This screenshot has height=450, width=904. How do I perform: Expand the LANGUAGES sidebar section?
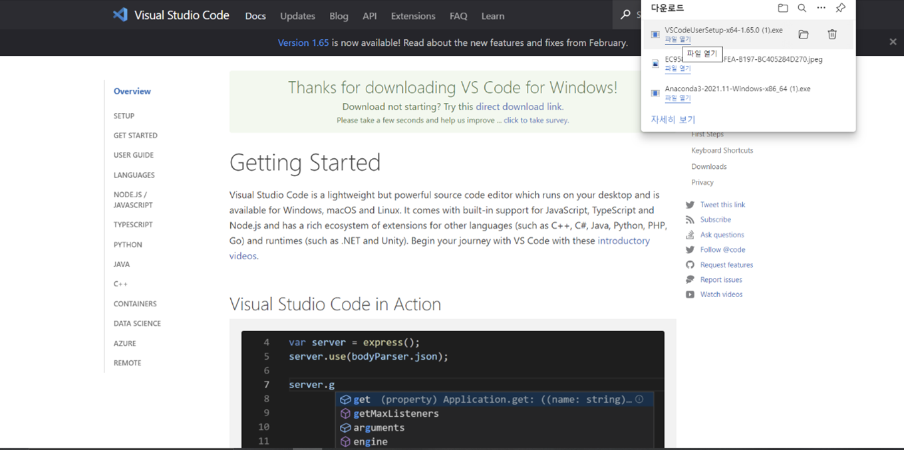click(x=134, y=175)
